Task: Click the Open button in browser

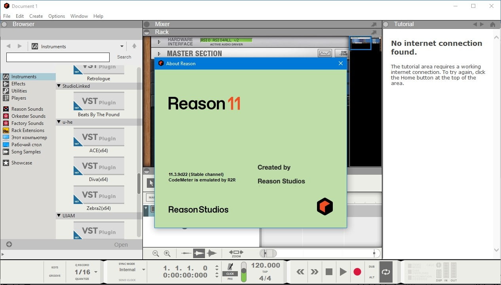Action: 121,245
